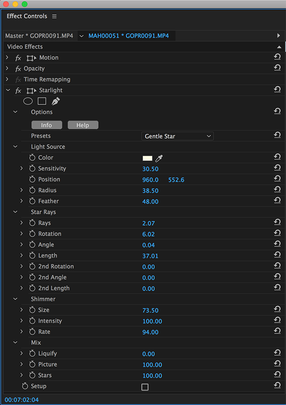Select the free draw bezier pen tool
The height and width of the screenshot is (405, 286).
(x=56, y=101)
